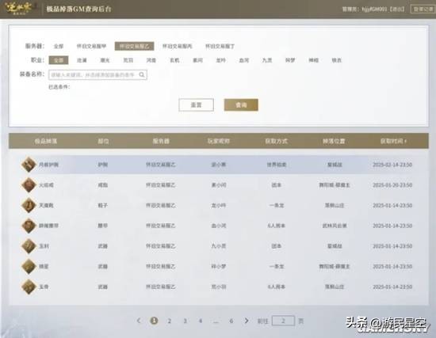Filter by class 血河
Screen dimensions: 436x338
(244, 60)
